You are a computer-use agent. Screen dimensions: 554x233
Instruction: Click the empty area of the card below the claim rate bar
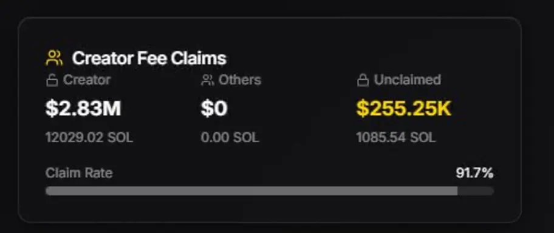[270, 209]
